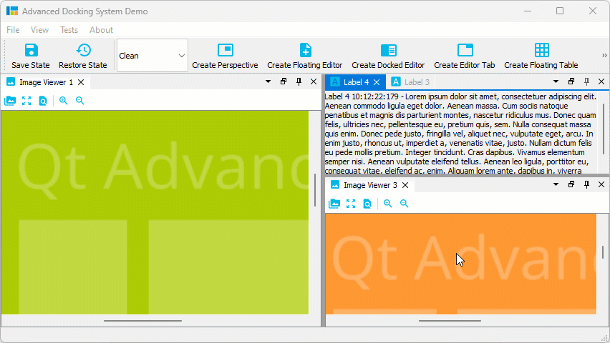Detach the Label 4 dock area
The height and width of the screenshot is (343, 610).
(571, 82)
